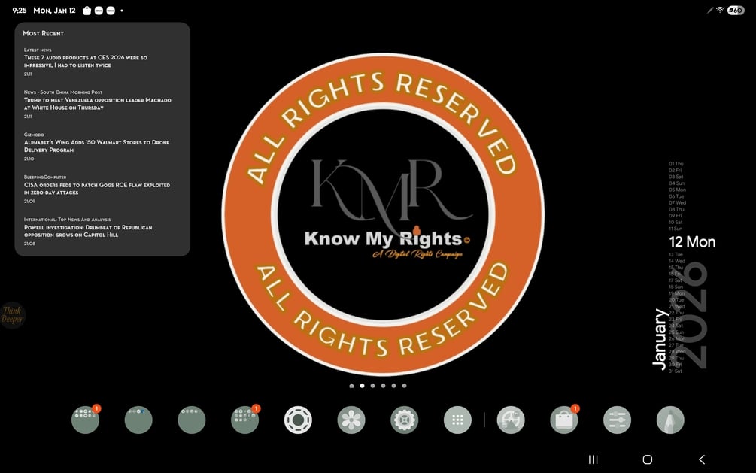Tap the shopping bag notification icon in the status bar
756x473 pixels.
[x=87, y=11]
